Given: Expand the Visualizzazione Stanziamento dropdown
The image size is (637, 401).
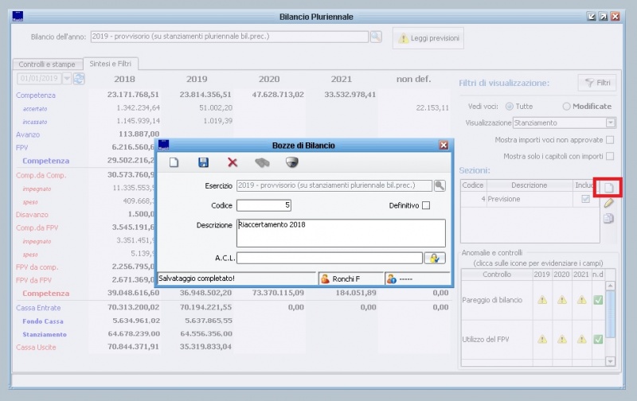Looking at the screenshot, I should 611,123.
